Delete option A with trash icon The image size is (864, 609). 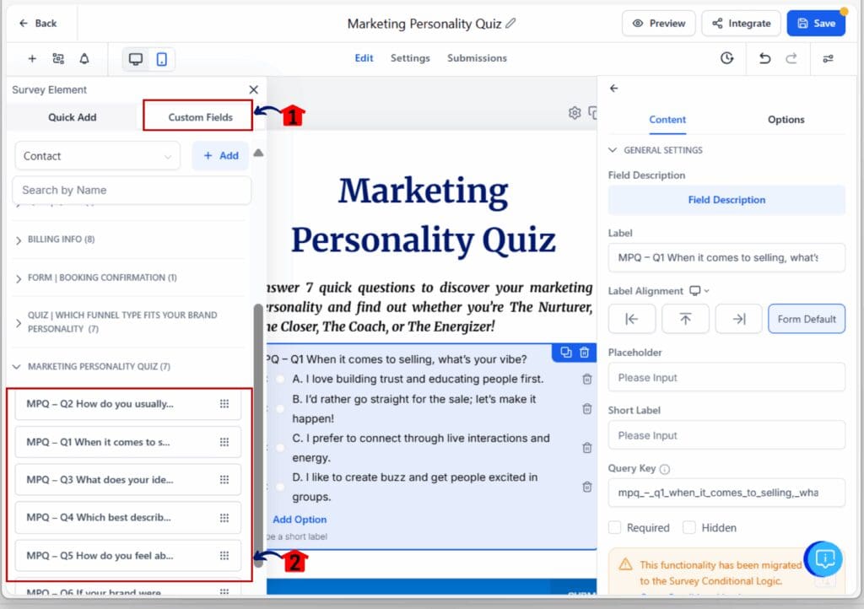coord(586,380)
